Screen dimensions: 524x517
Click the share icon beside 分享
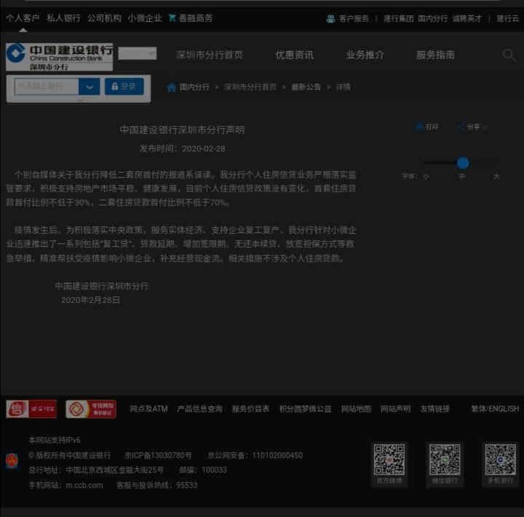point(461,127)
